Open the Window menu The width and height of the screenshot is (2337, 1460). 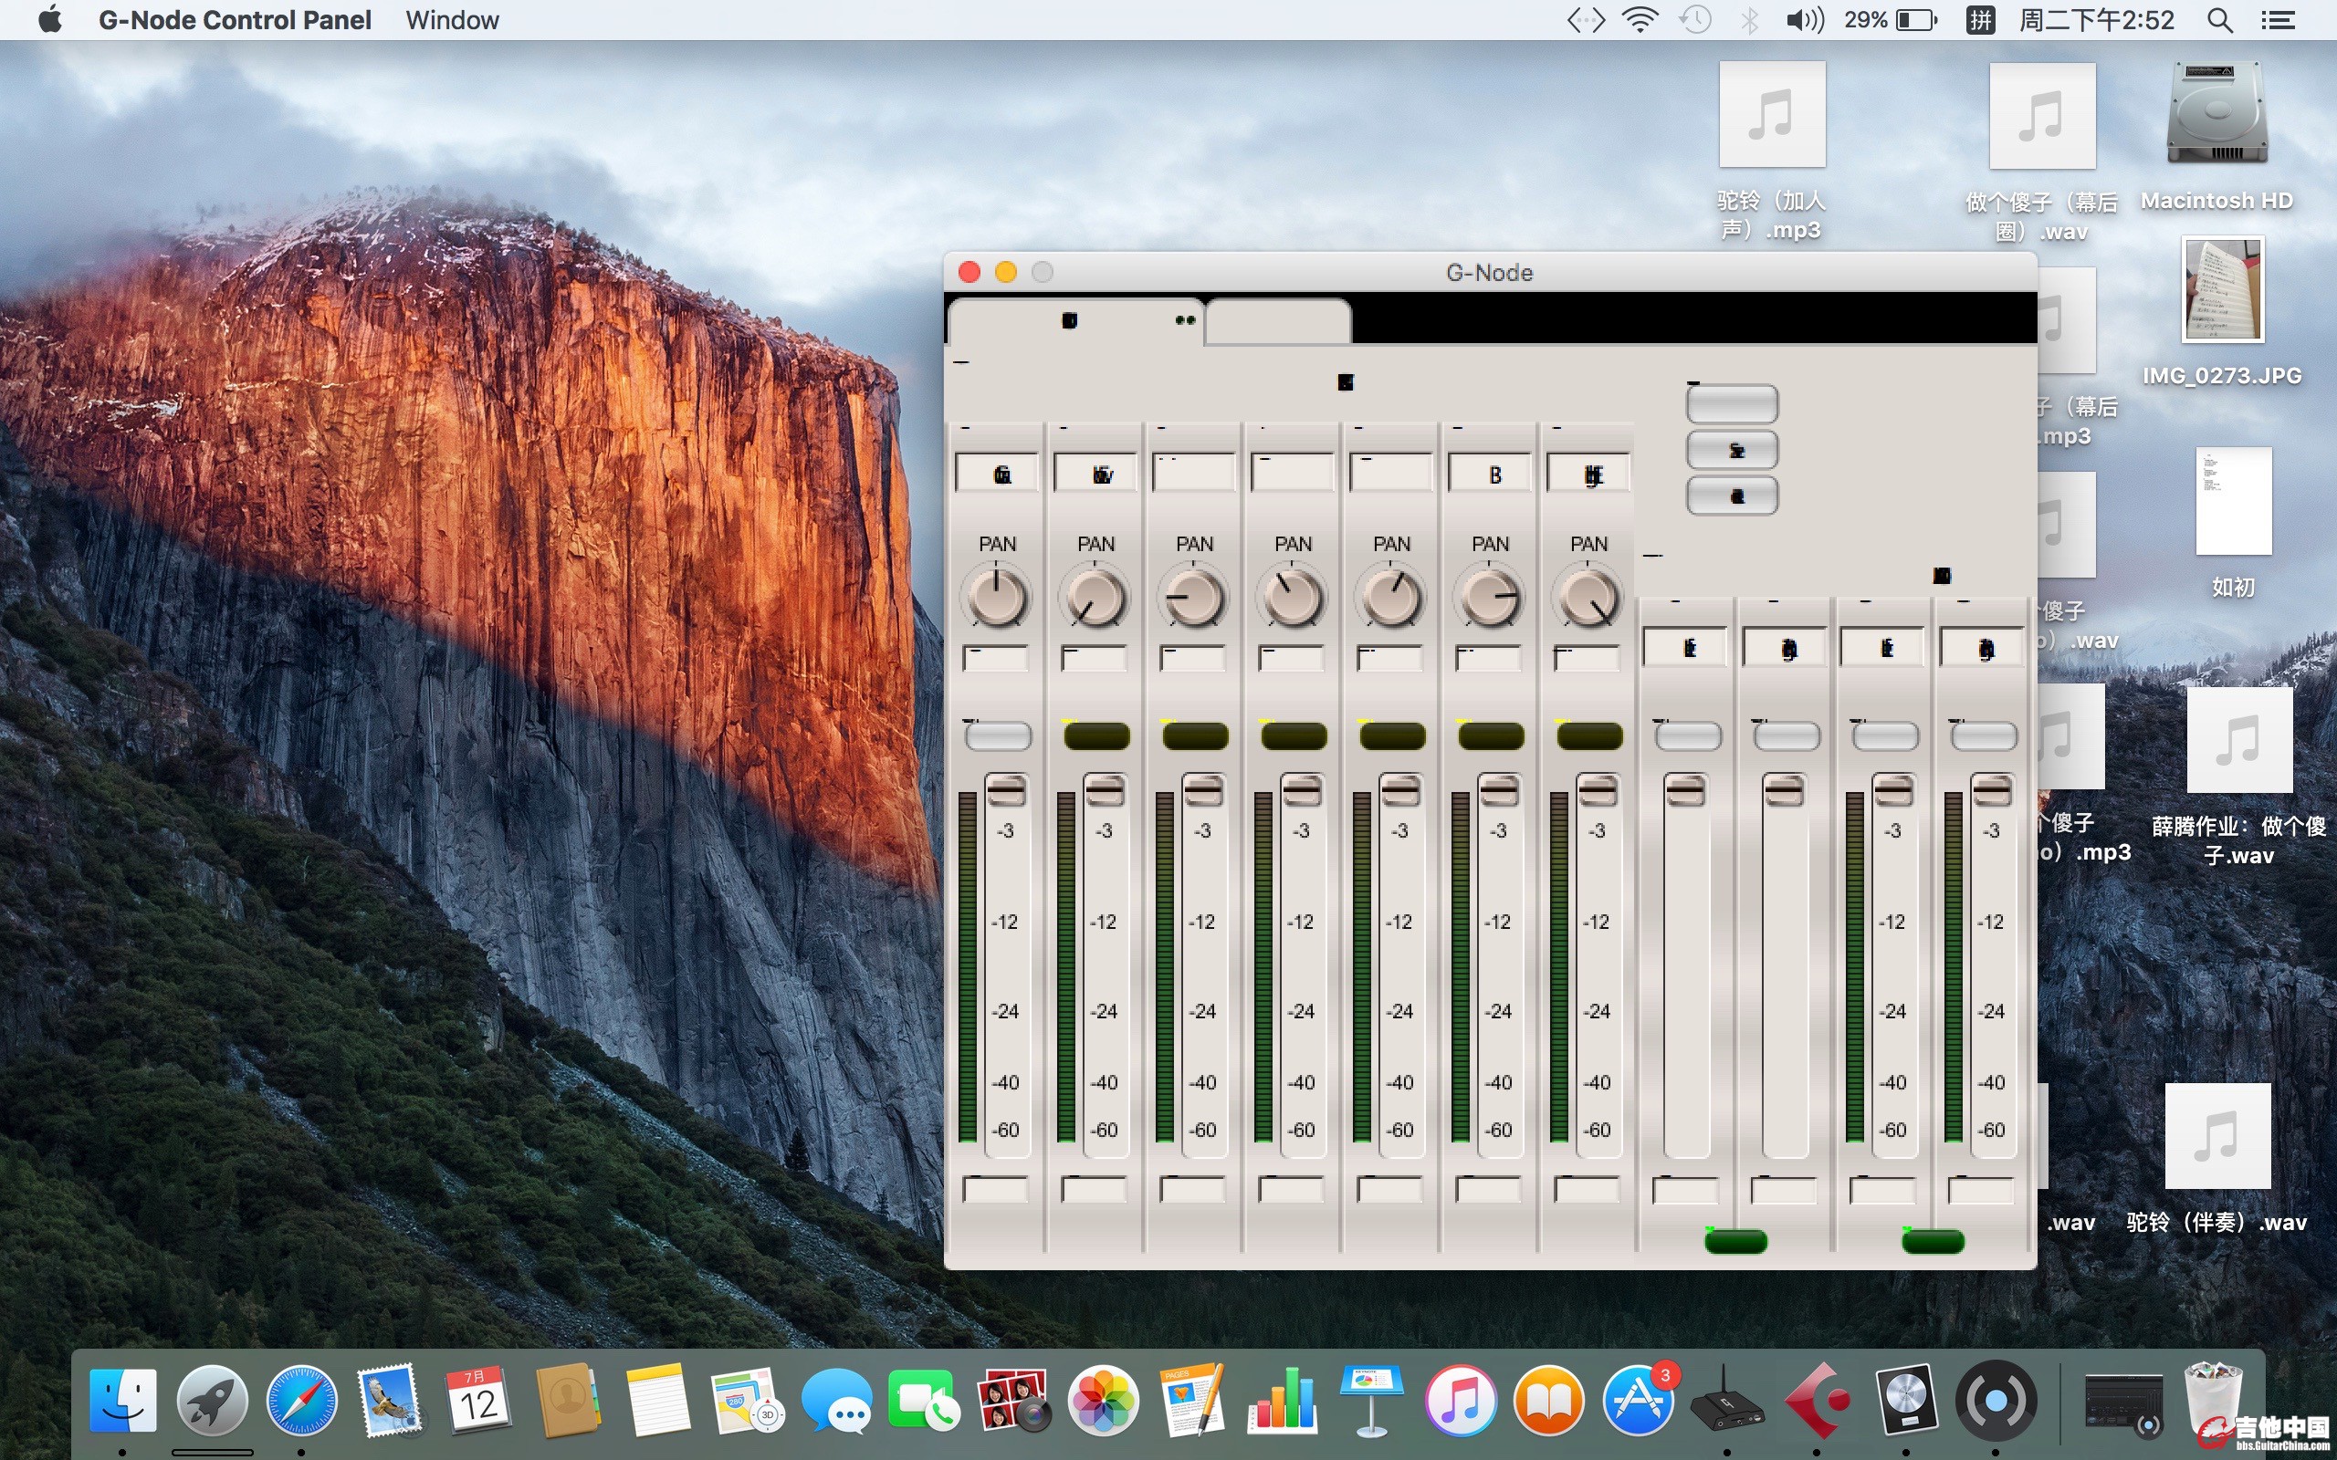[452, 20]
